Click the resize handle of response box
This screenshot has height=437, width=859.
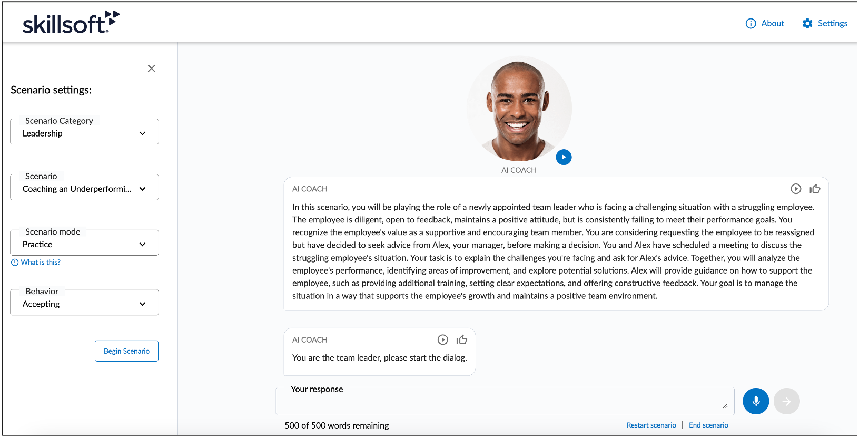pos(725,406)
